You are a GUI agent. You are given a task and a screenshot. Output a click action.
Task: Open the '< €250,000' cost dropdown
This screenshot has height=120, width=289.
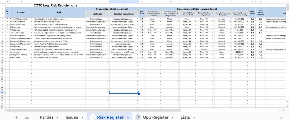coord(248,52)
